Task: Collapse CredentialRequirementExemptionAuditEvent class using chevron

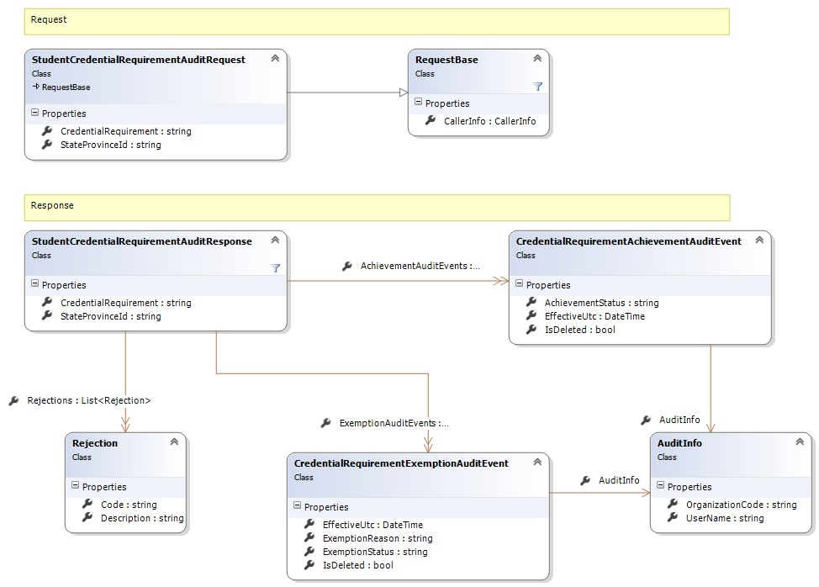Action: click(x=536, y=463)
